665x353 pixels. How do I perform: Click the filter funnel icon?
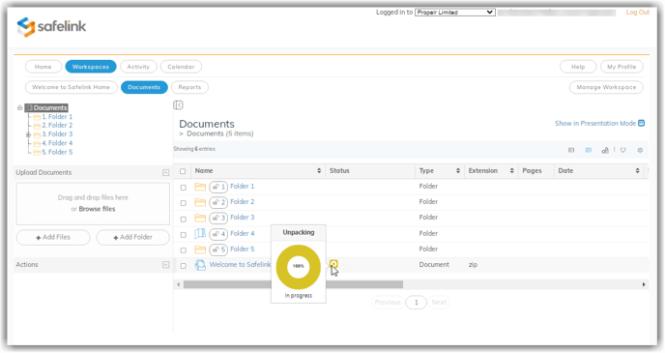pyautogui.click(x=623, y=150)
